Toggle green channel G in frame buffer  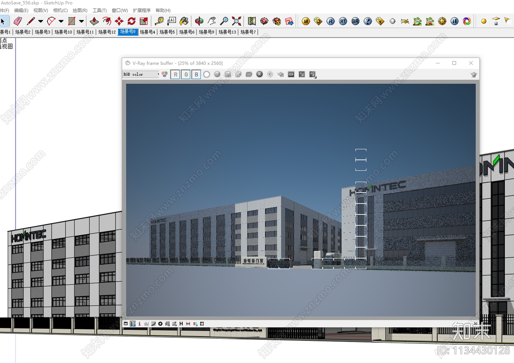tap(186, 74)
